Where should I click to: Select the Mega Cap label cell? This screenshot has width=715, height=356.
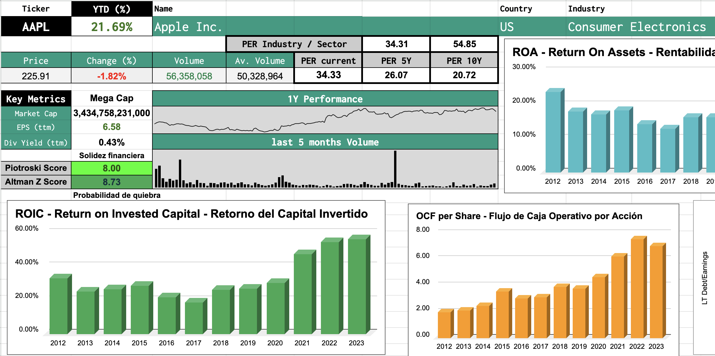pyautogui.click(x=112, y=98)
